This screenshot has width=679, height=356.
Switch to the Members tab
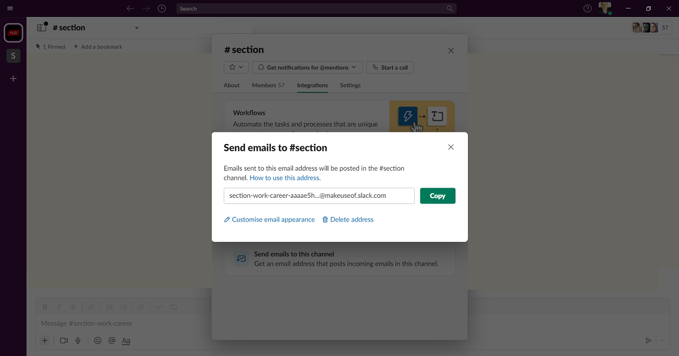pos(268,85)
